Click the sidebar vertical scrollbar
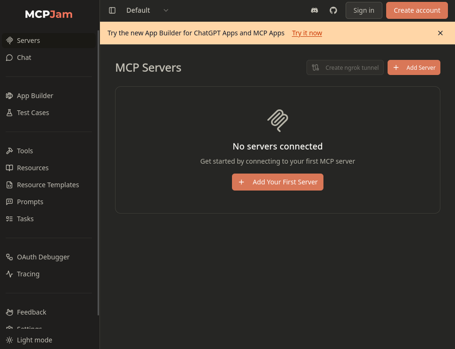This screenshot has width=455, height=349. (x=99, y=173)
